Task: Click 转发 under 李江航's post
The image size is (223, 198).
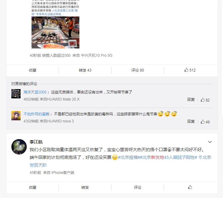Action: [x=85, y=187]
